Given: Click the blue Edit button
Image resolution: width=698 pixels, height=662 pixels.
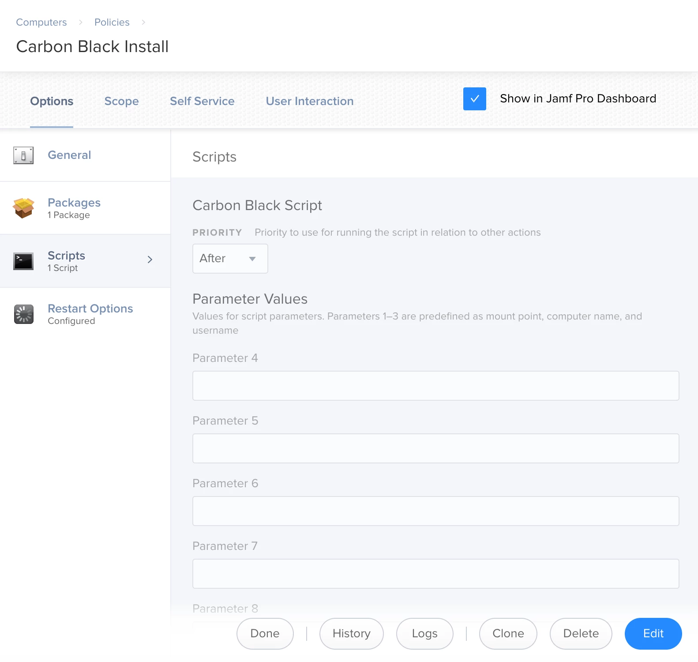Looking at the screenshot, I should coord(653,634).
